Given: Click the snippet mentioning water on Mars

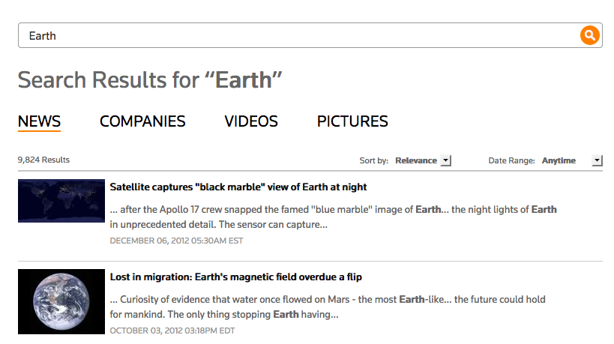Looking at the screenshot, I should [x=328, y=307].
